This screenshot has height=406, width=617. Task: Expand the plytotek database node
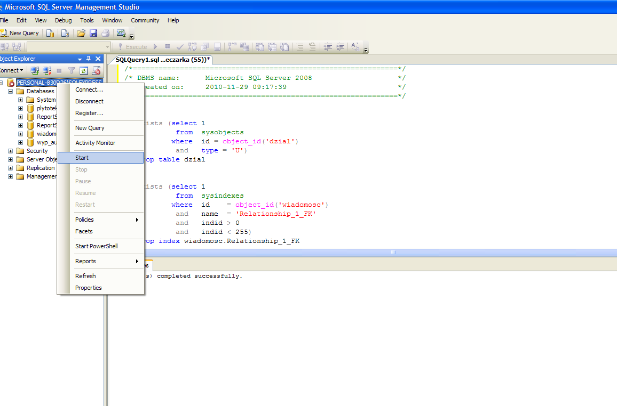click(x=20, y=108)
